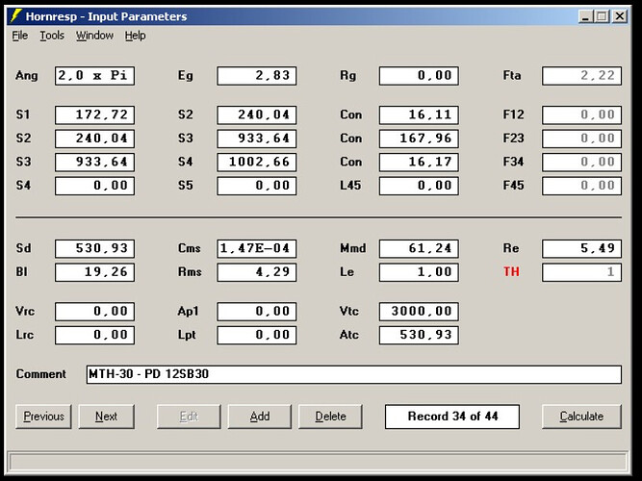The height and width of the screenshot is (481, 642).
Task: Select the S3 field in the Con 16,17 row
Action: pos(94,163)
